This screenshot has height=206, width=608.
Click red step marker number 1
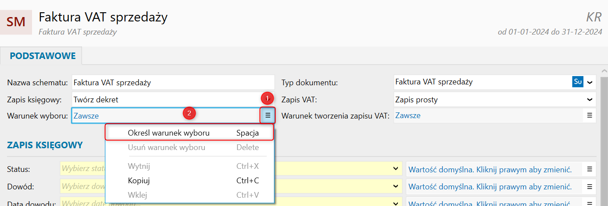point(268,98)
